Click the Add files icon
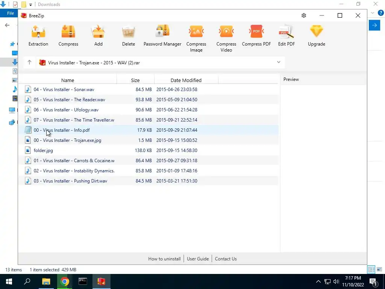 (x=99, y=32)
